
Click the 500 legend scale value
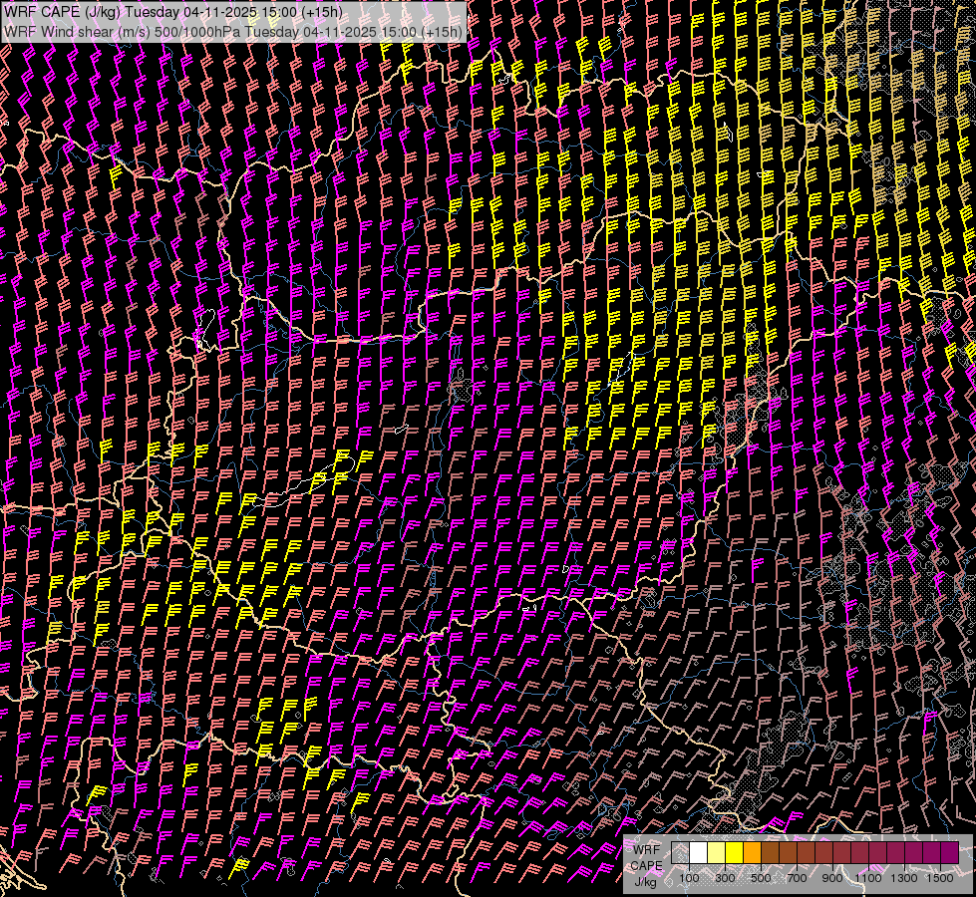pyautogui.click(x=761, y=878)
